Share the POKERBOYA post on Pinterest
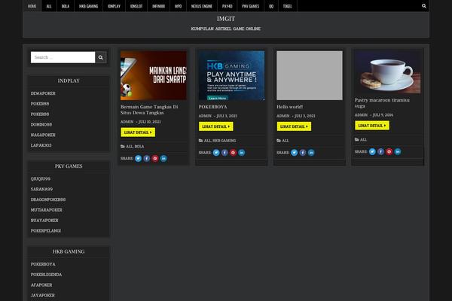 234,153
